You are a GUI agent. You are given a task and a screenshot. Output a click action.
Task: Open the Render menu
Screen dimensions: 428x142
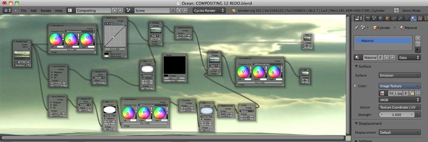point(46,10)
